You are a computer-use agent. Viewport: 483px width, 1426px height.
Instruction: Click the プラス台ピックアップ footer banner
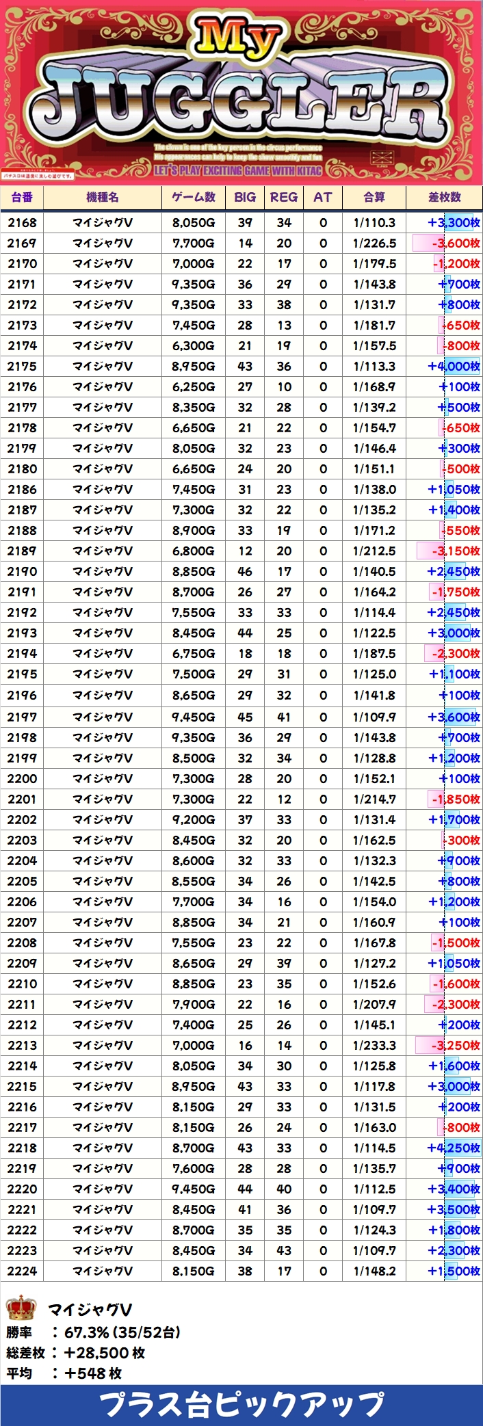pyautogui.click(x=241, y=1405)
